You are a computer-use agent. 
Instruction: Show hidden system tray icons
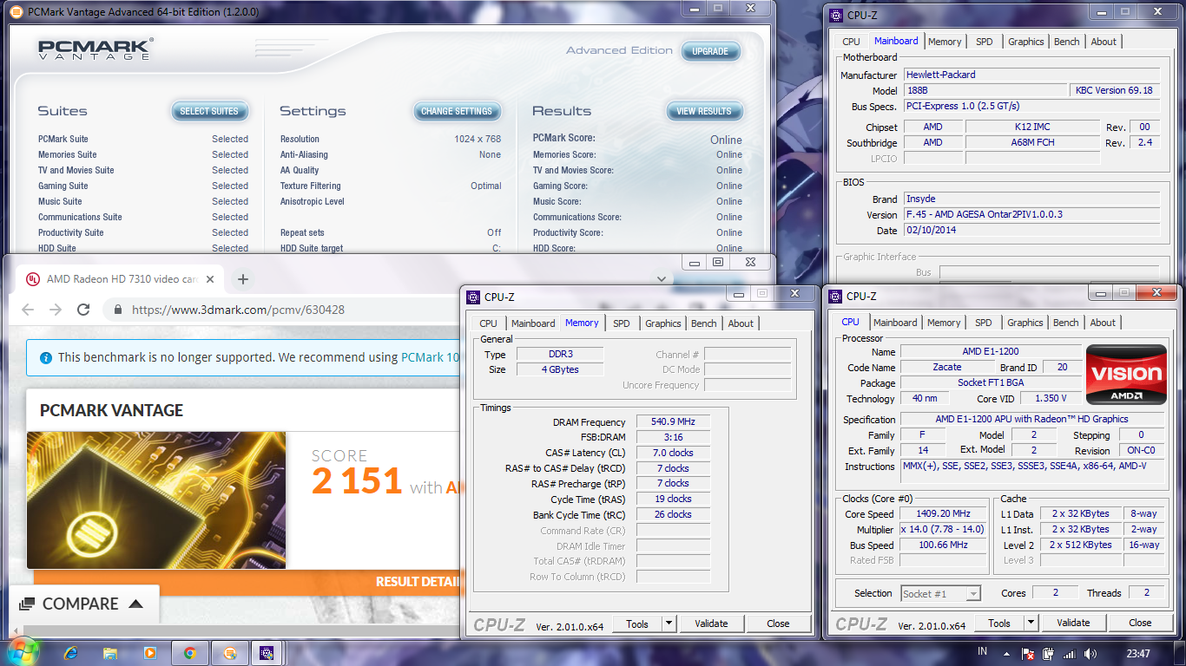pos(1007,654)
